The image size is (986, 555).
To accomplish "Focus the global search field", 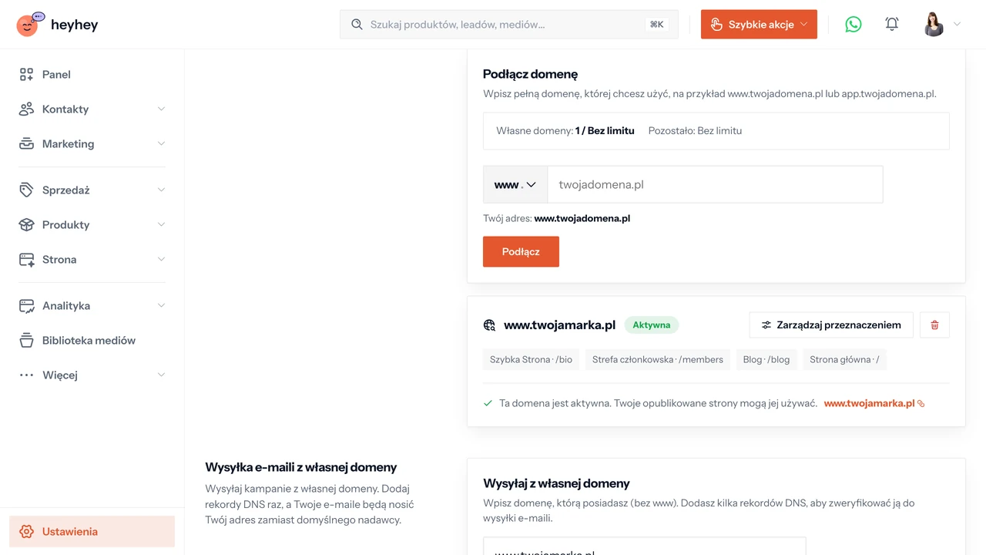I will (x=509, y=25).
